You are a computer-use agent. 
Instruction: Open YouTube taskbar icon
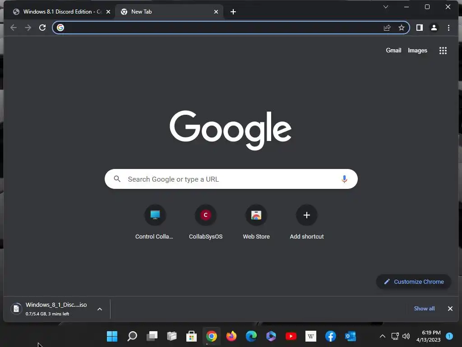point(291,336)
